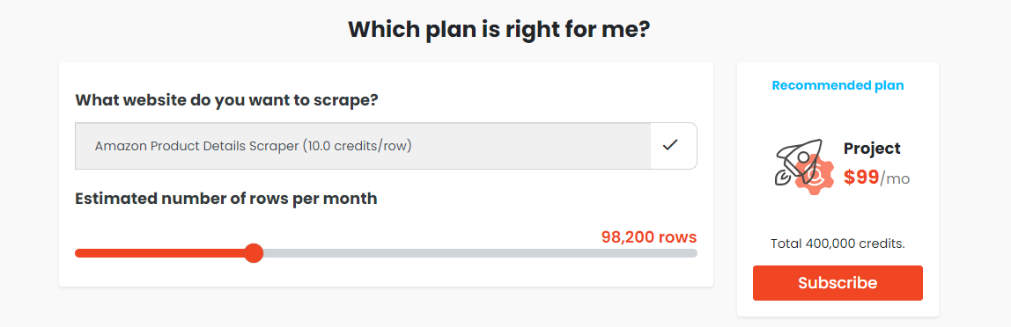Screen dimensions: 1011x327
Task: Click the 10.0 credits/row text in the selector
Action: (x=356, y=146)
